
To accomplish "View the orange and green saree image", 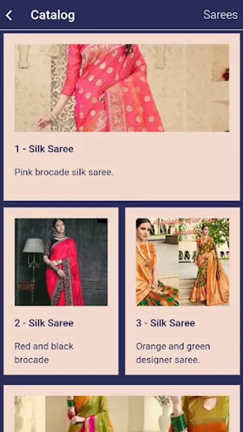I will pyautogui.click(x=182, y=262).
